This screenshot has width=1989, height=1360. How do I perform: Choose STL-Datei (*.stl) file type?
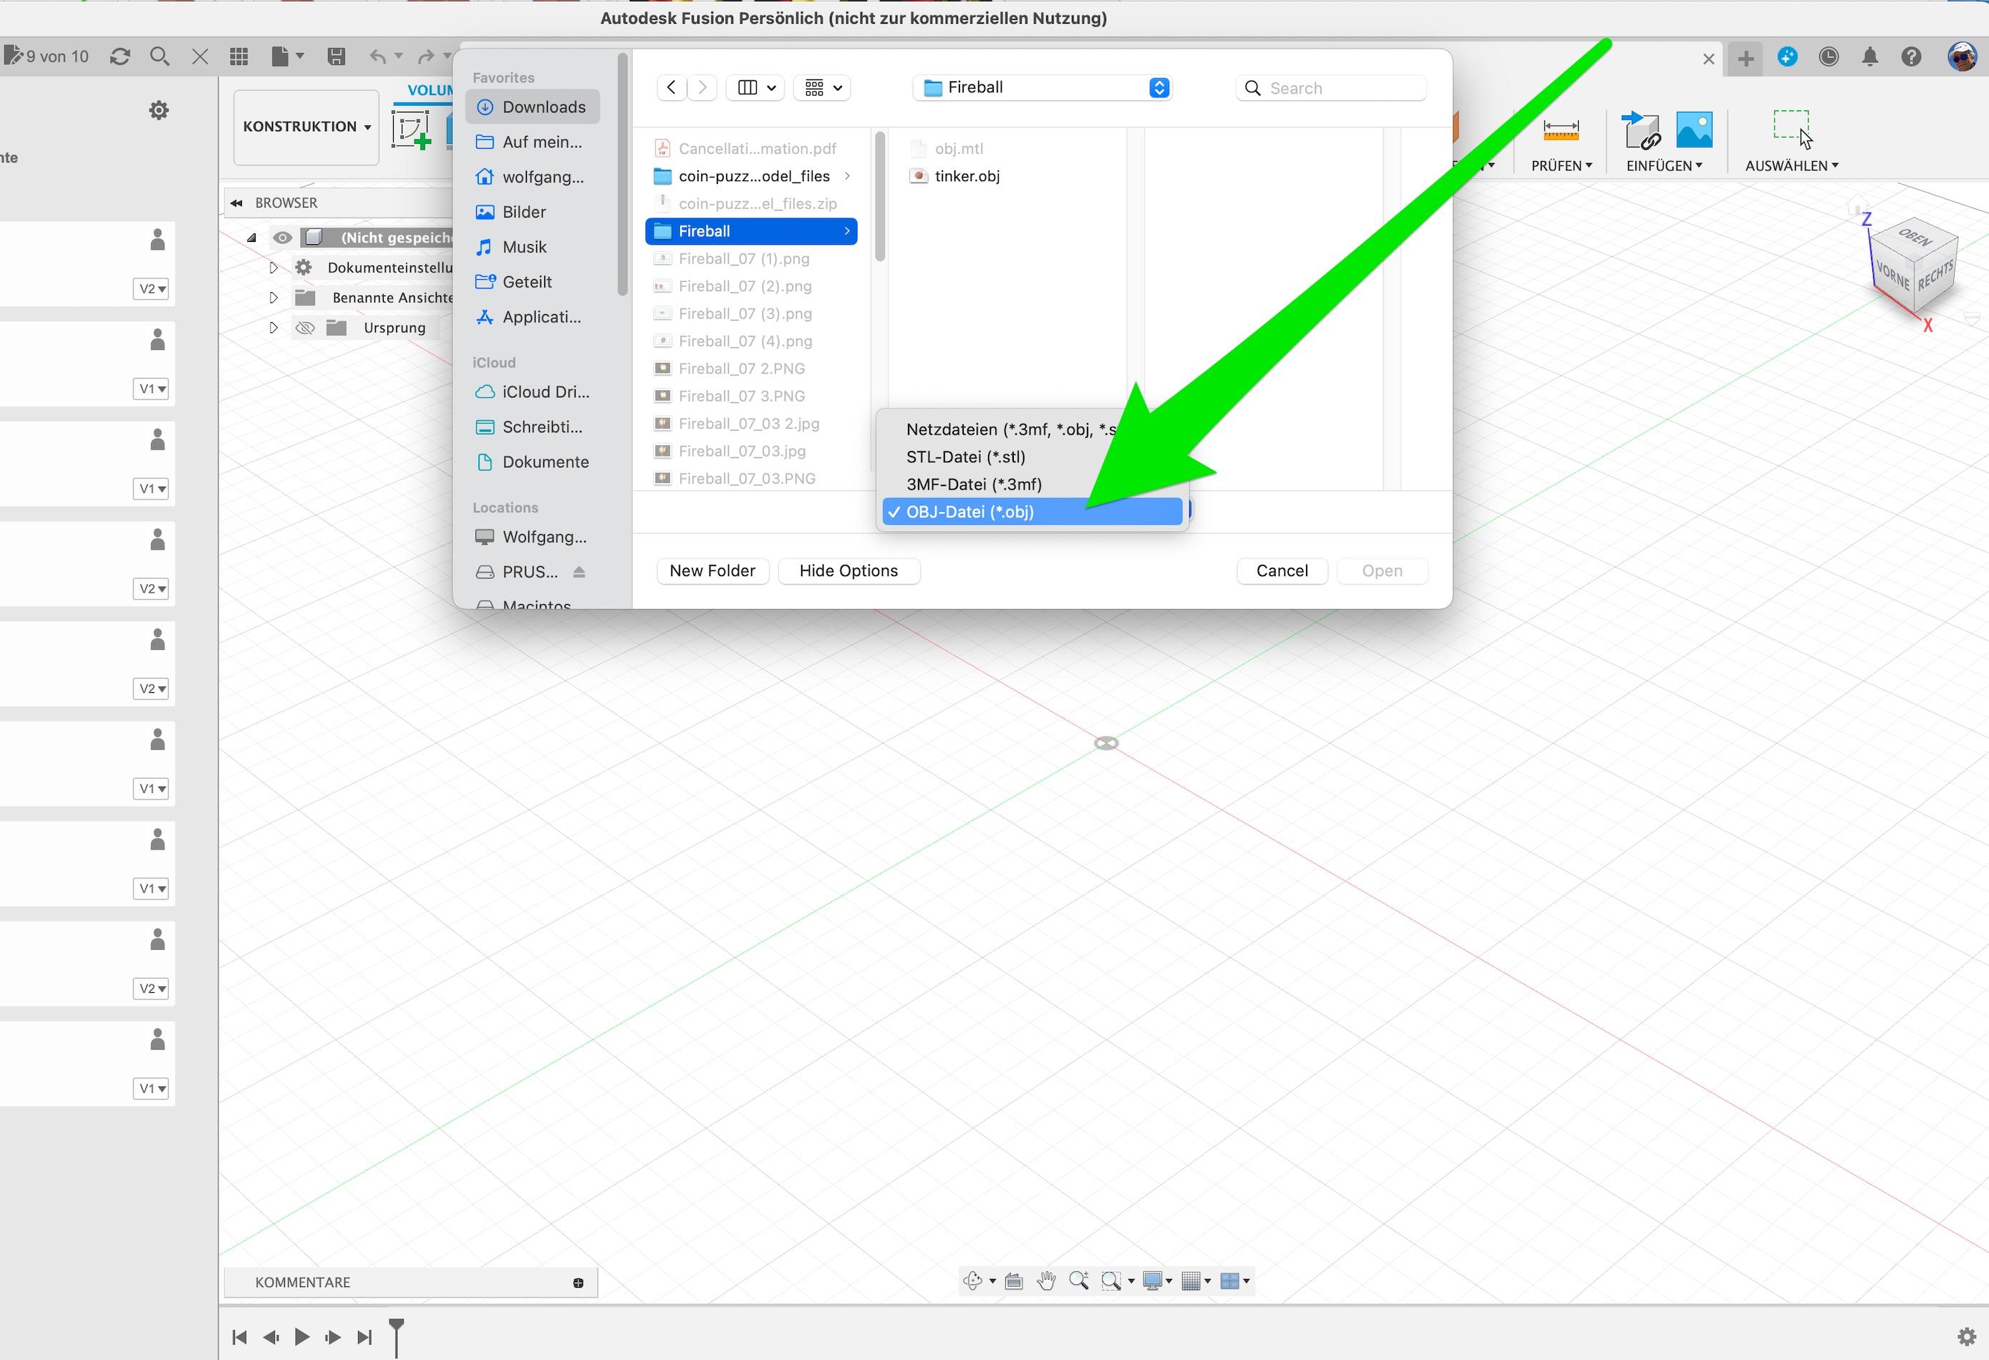tap(1032, 457)
